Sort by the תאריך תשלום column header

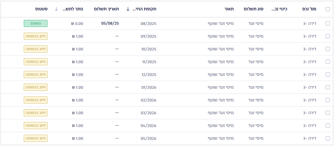106,9
